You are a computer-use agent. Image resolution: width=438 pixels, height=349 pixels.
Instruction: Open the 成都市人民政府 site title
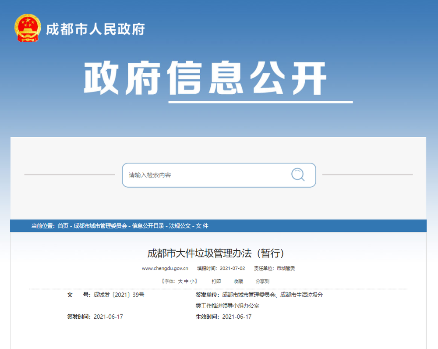pos(95,29)
